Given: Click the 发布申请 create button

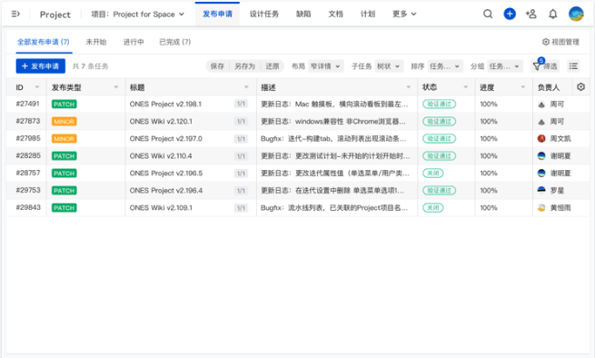Looking at the screenshot, I should (x=41, y=66).
